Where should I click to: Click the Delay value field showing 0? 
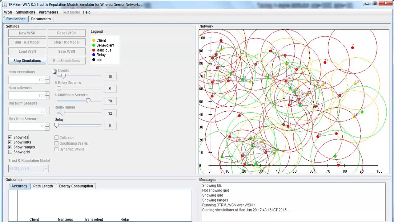click(110, 125)
